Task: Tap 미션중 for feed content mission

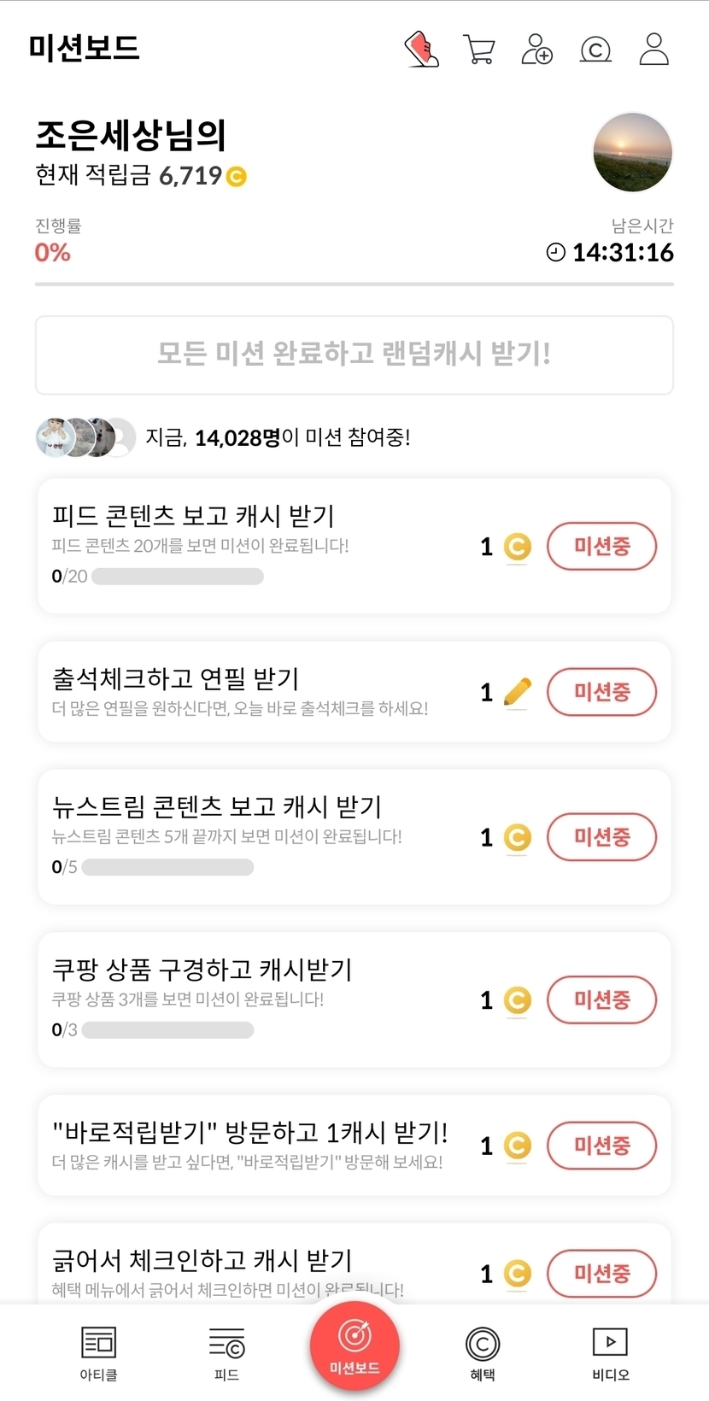Action: click(x=601, y=547)
